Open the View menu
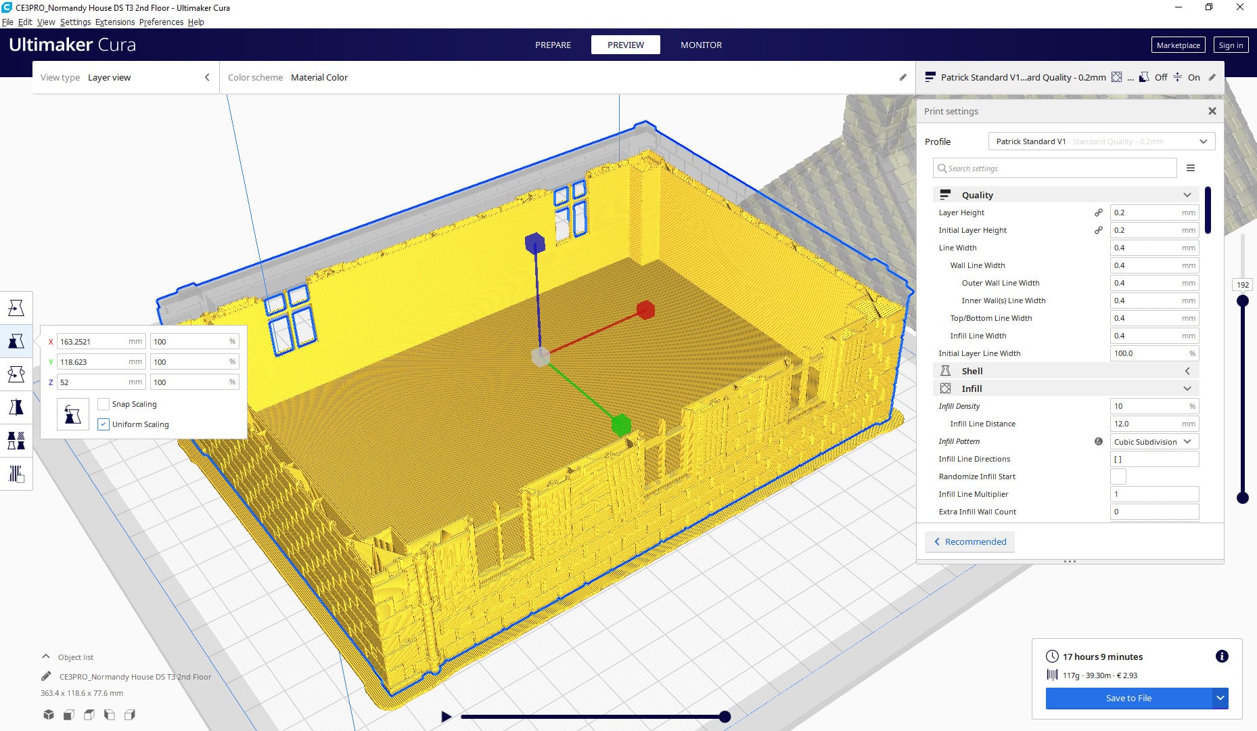 click(x=46, y=22)
